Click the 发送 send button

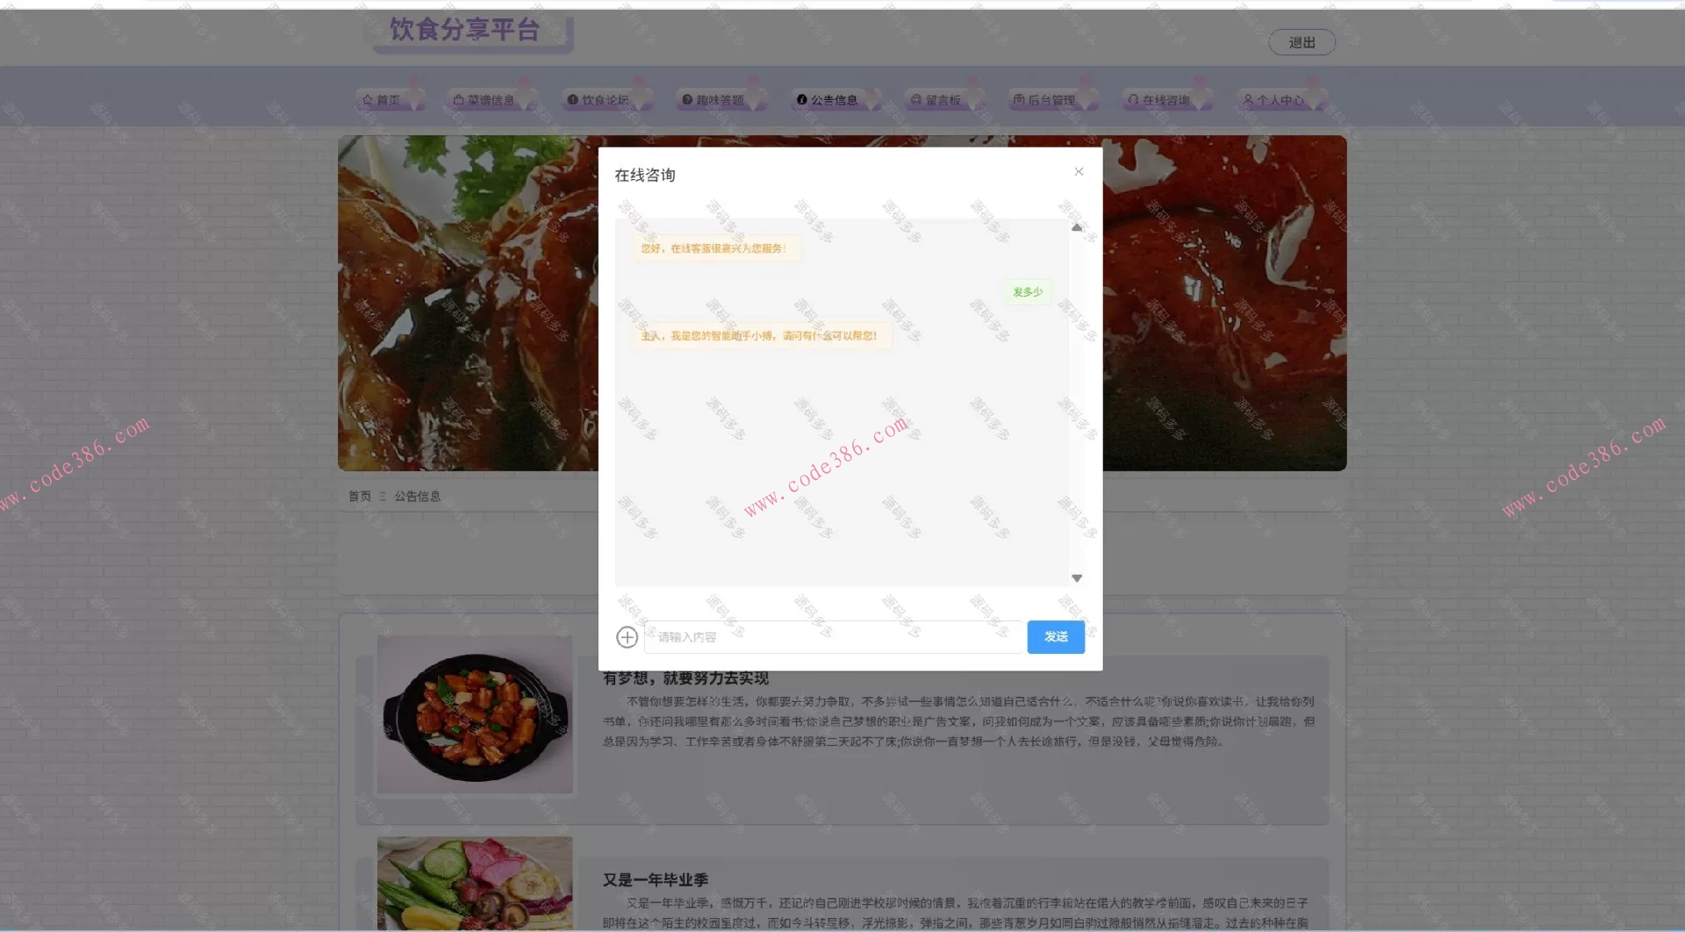1055,637
